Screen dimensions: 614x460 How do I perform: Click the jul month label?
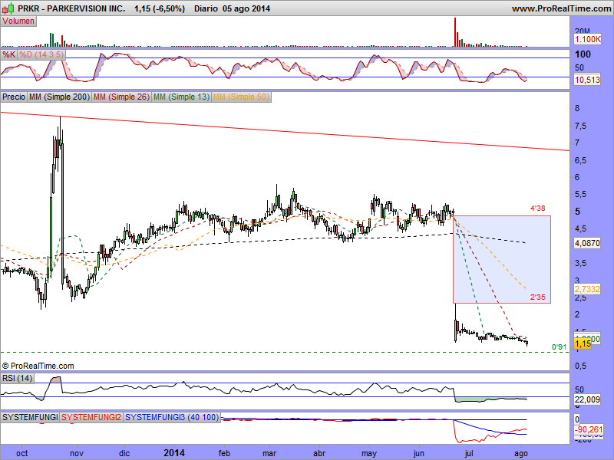tap(469, 454)
